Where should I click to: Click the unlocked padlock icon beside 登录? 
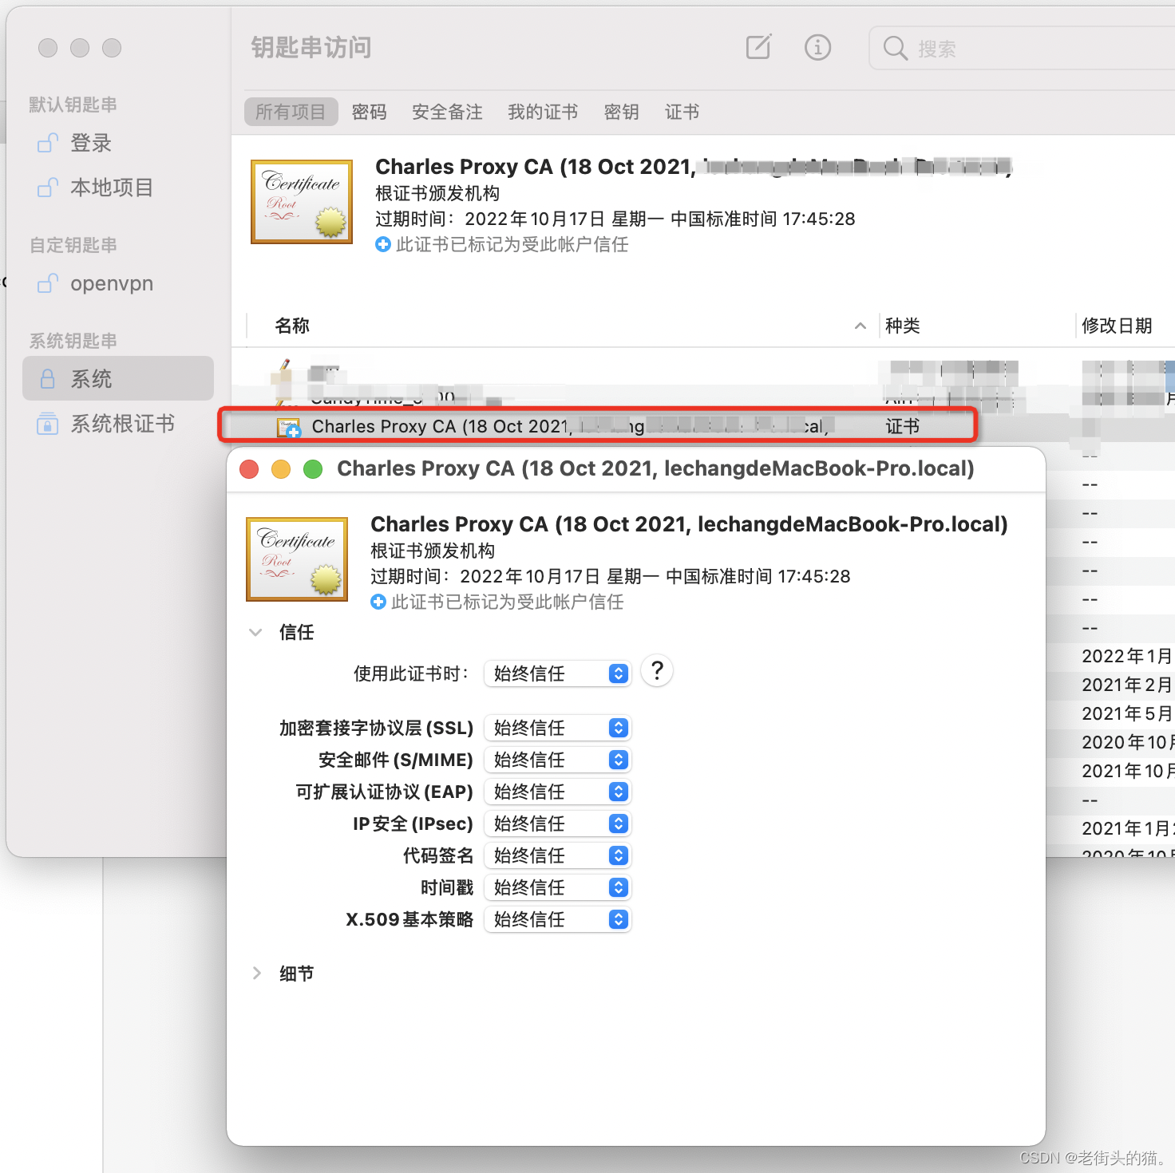(48, 143)
